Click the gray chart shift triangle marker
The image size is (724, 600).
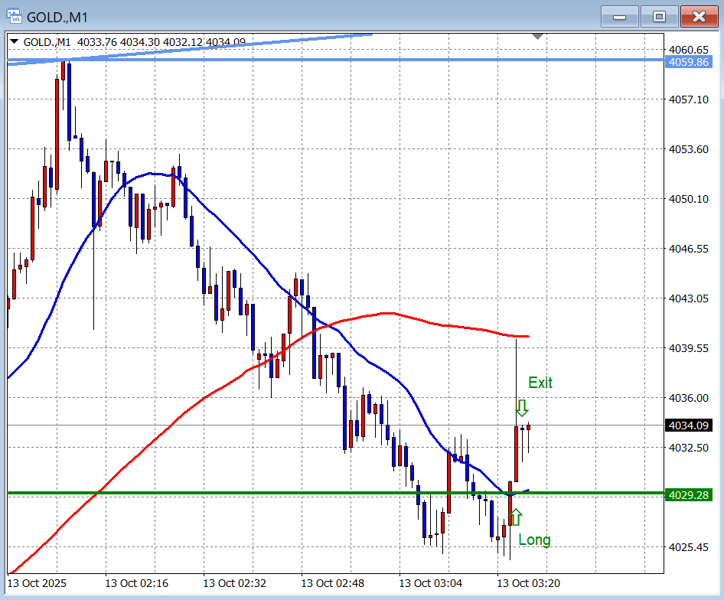[x=538, y=36]
